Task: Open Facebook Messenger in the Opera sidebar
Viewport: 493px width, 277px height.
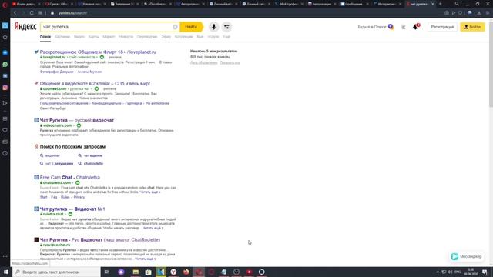Action: click(x=5, y=53)
